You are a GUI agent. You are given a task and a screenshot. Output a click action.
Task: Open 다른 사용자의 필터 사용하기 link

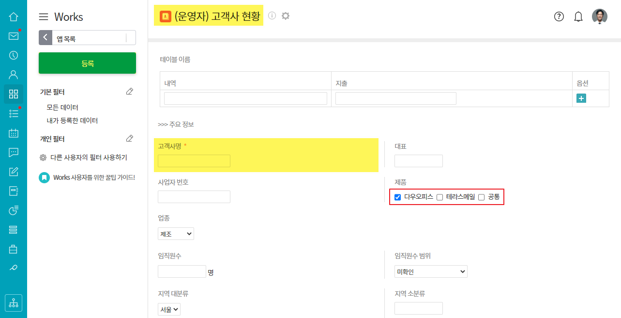[89, 158]
